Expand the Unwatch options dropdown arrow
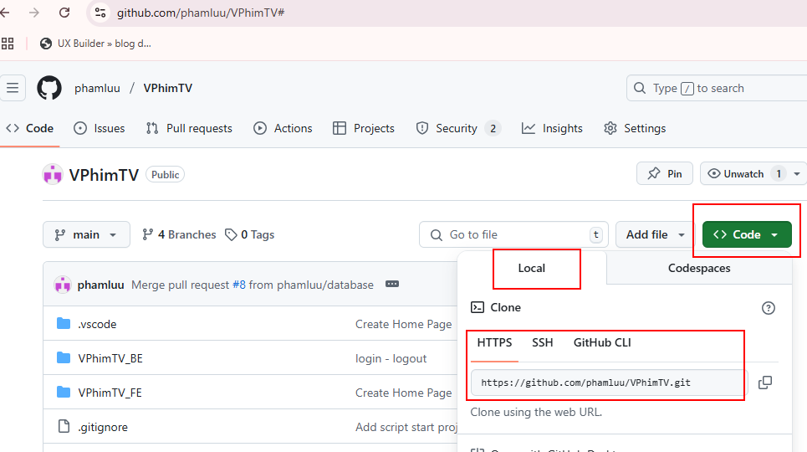The width and height of the screenshot is (807, 452). (797, 174)
